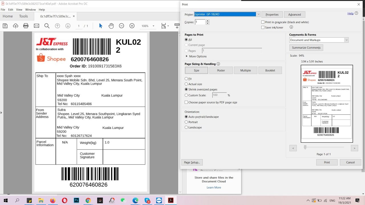365x205 pixels.
Task: Click the Save file icon in Acrobat toolbar
Action: [x=5, y=26]
